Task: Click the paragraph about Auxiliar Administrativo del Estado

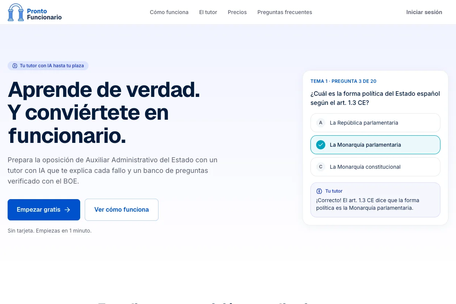Action: pos(112,171)
